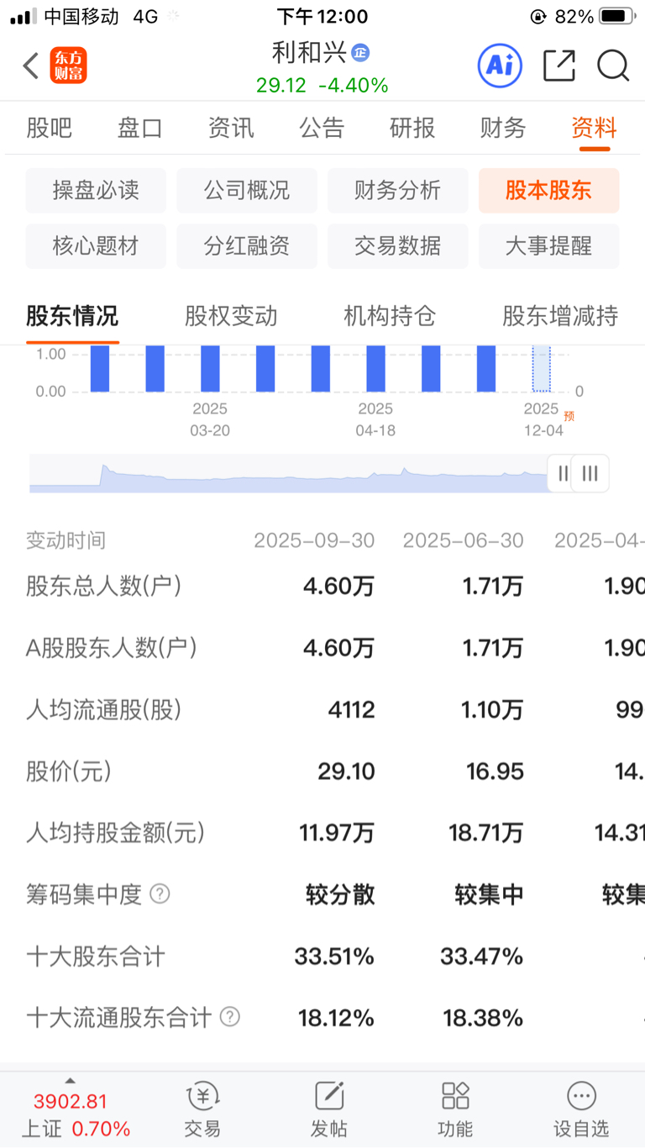Tap the chart overview timeline strip
This screenshot has width=645, height=1148.
click(x=288, y=473)
